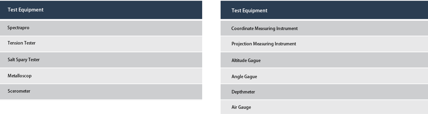Select the Tension Tester row
This screenshot has height=114, width=428.
(x=101, y=44)
